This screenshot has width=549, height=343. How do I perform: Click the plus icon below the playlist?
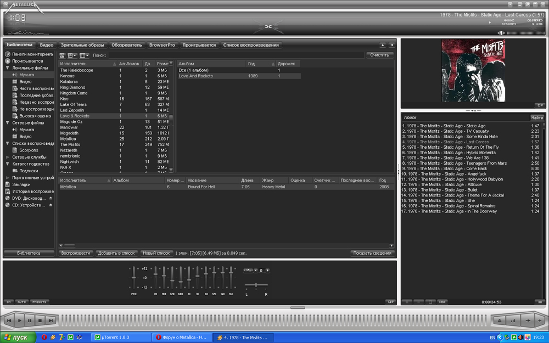coord(407,302)
